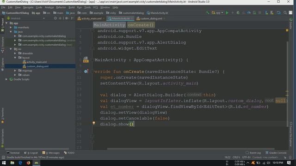The image size is (296, 166).
Task: Open the run configuration 'app' dropdown
Action: (217, 13)
